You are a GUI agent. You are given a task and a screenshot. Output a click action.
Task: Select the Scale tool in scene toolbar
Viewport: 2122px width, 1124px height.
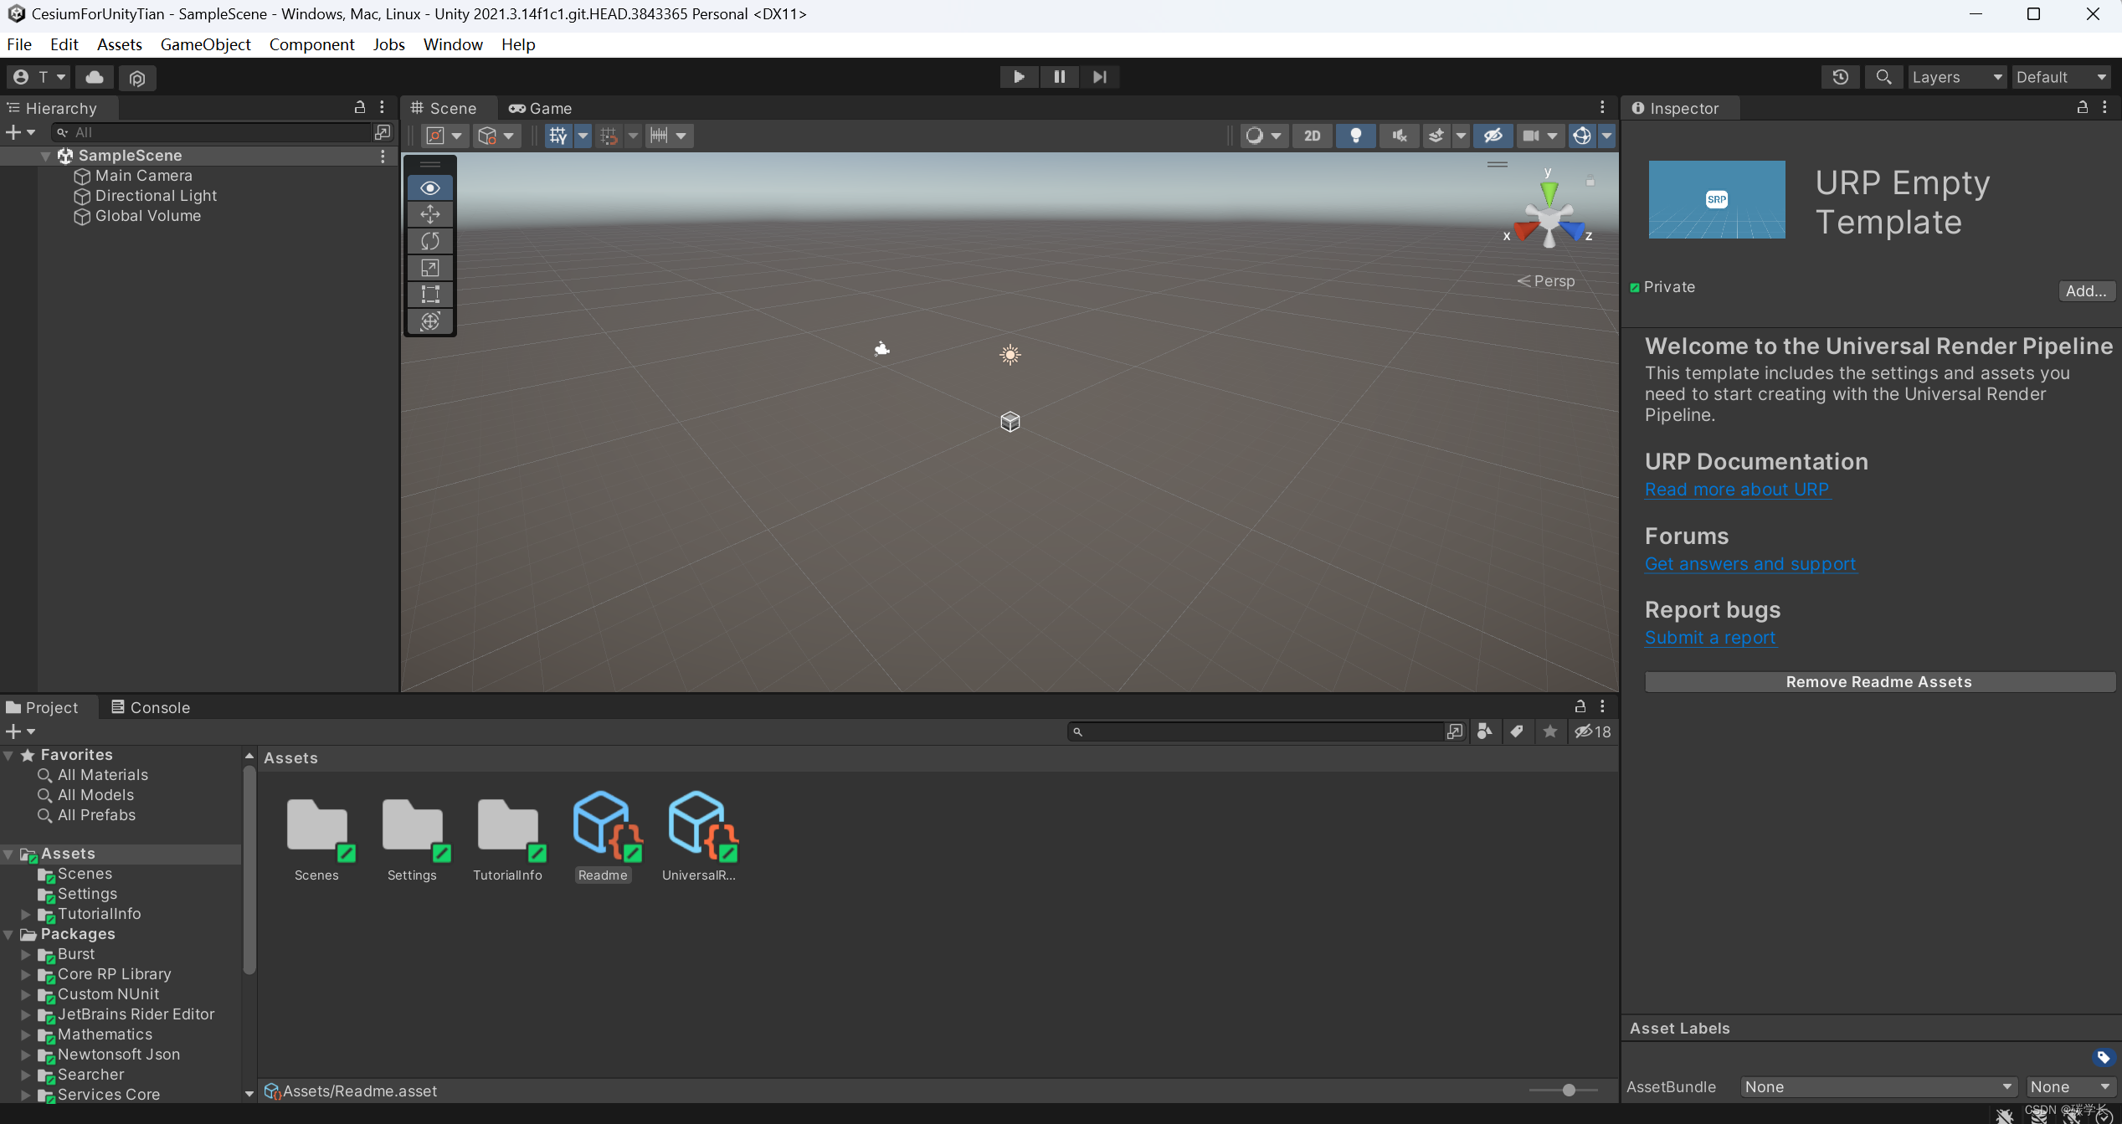pos(430,268)
